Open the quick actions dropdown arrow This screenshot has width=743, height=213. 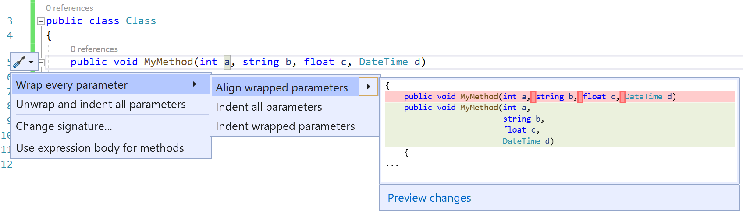pyautogui.click(x=31, y=62)
